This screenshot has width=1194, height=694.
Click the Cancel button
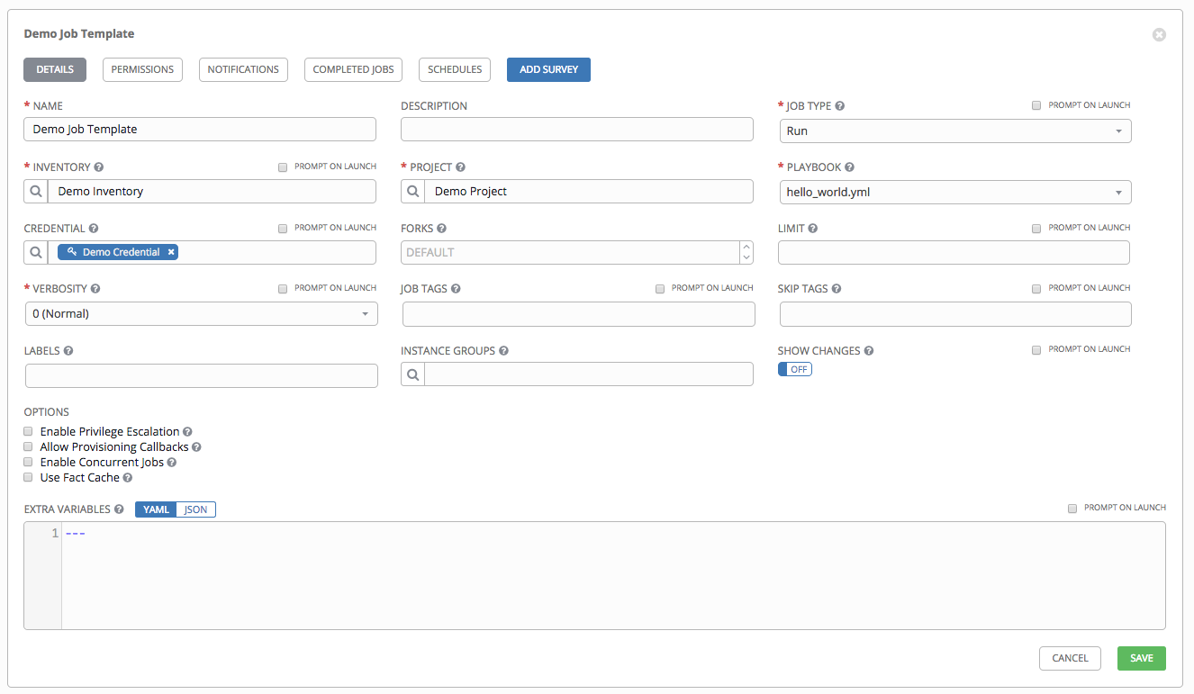tap(1070, 658)
